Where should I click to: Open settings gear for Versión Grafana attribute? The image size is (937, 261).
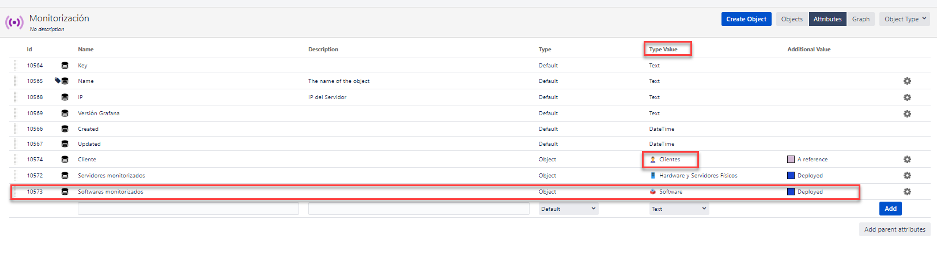(907, 114)
